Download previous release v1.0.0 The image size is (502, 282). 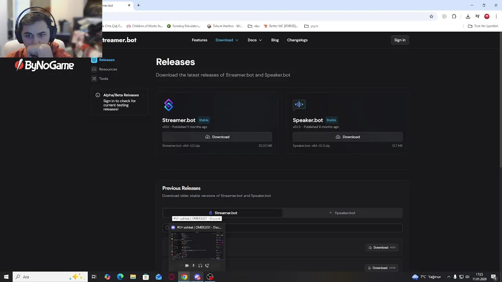[x=382, y=268]
